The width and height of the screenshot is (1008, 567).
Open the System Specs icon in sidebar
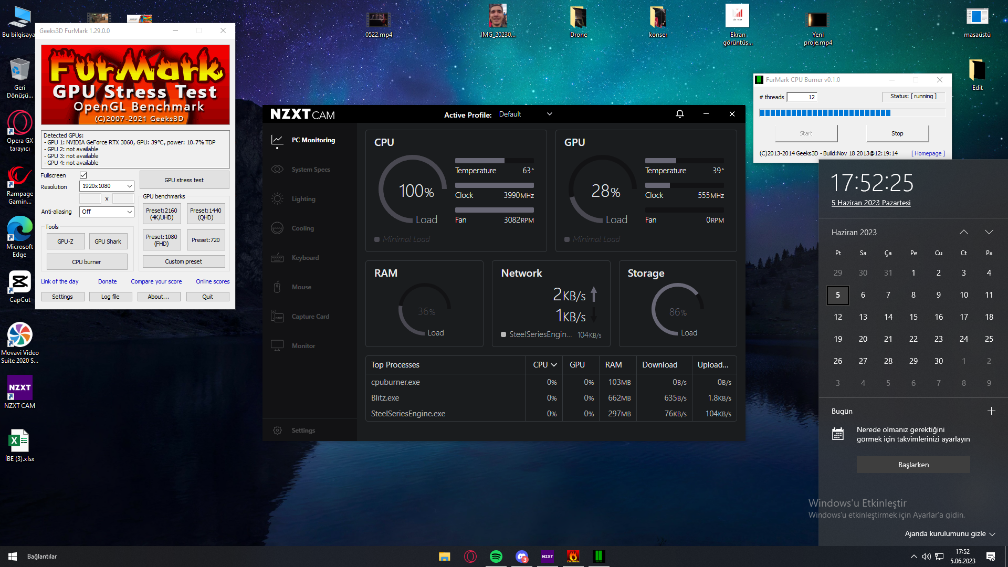pyautogui.click(x=277, y=170)
